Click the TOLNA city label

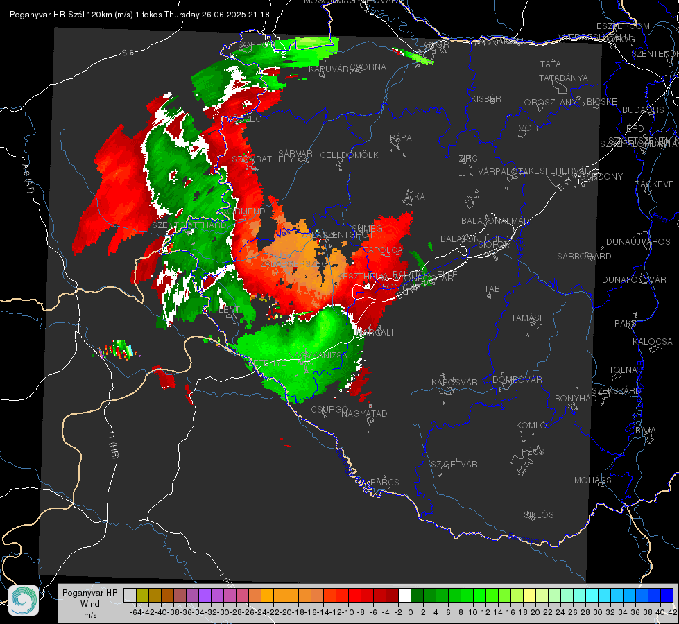[x=623, y=370]
